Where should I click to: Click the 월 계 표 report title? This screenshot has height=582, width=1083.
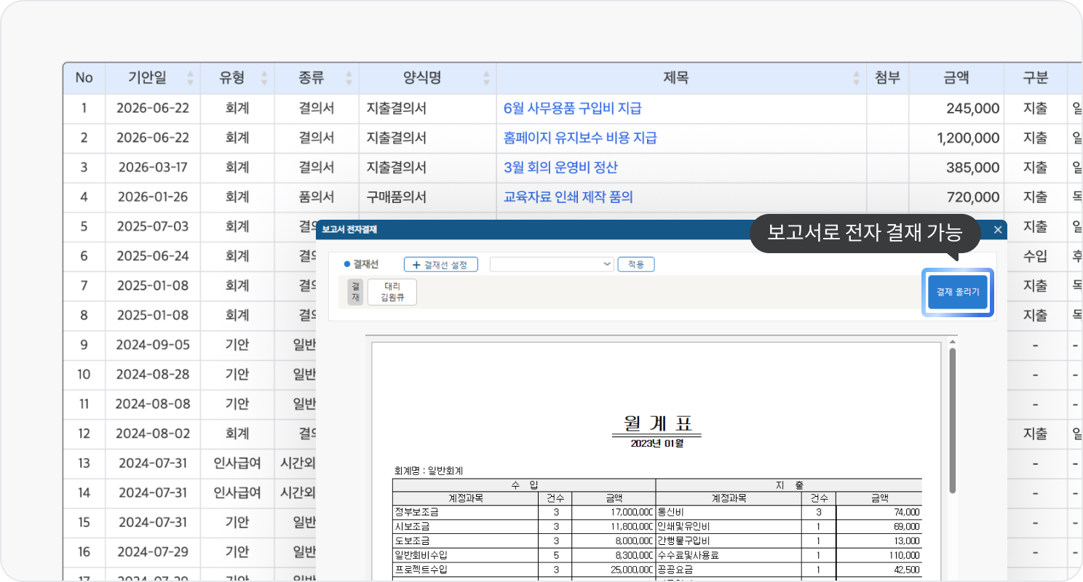pos(657,423)
